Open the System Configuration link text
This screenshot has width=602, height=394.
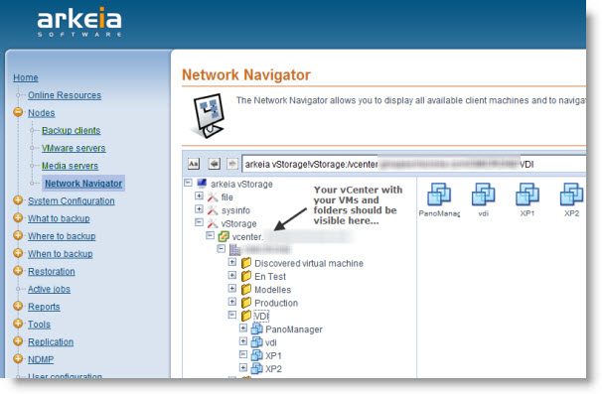point(72,200)
